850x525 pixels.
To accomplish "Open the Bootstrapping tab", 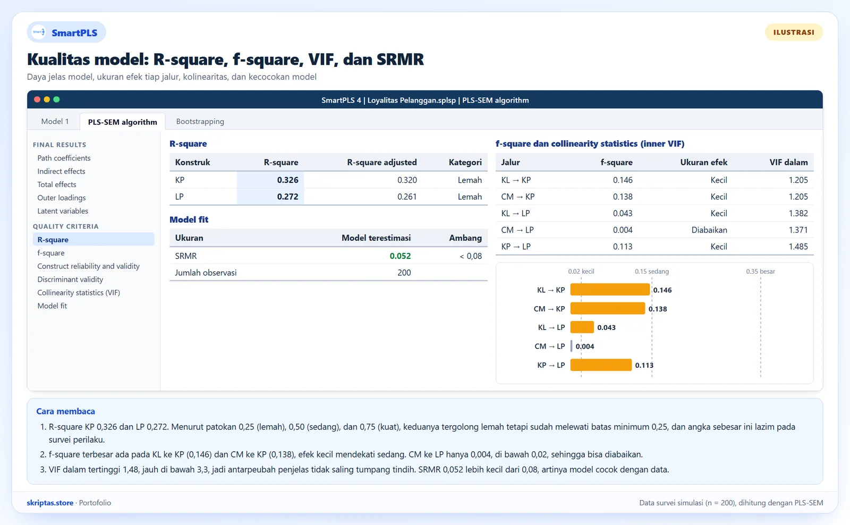I will click(x=200, y=121).
